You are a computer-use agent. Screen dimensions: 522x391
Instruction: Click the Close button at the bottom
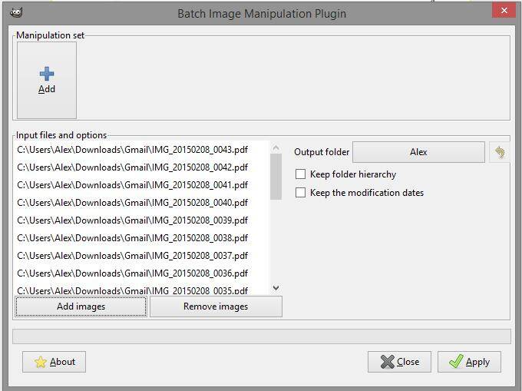[x=399, y=362]
